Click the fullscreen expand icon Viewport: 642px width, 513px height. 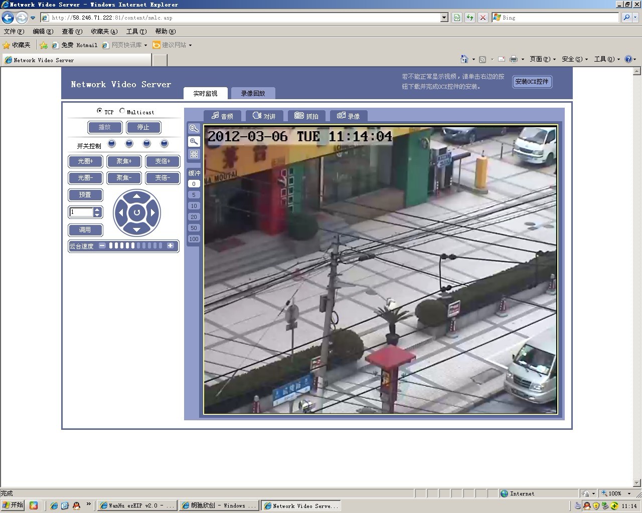(194, 155)
